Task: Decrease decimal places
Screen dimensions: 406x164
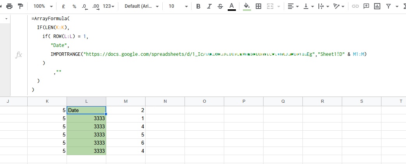Action: 85,7
